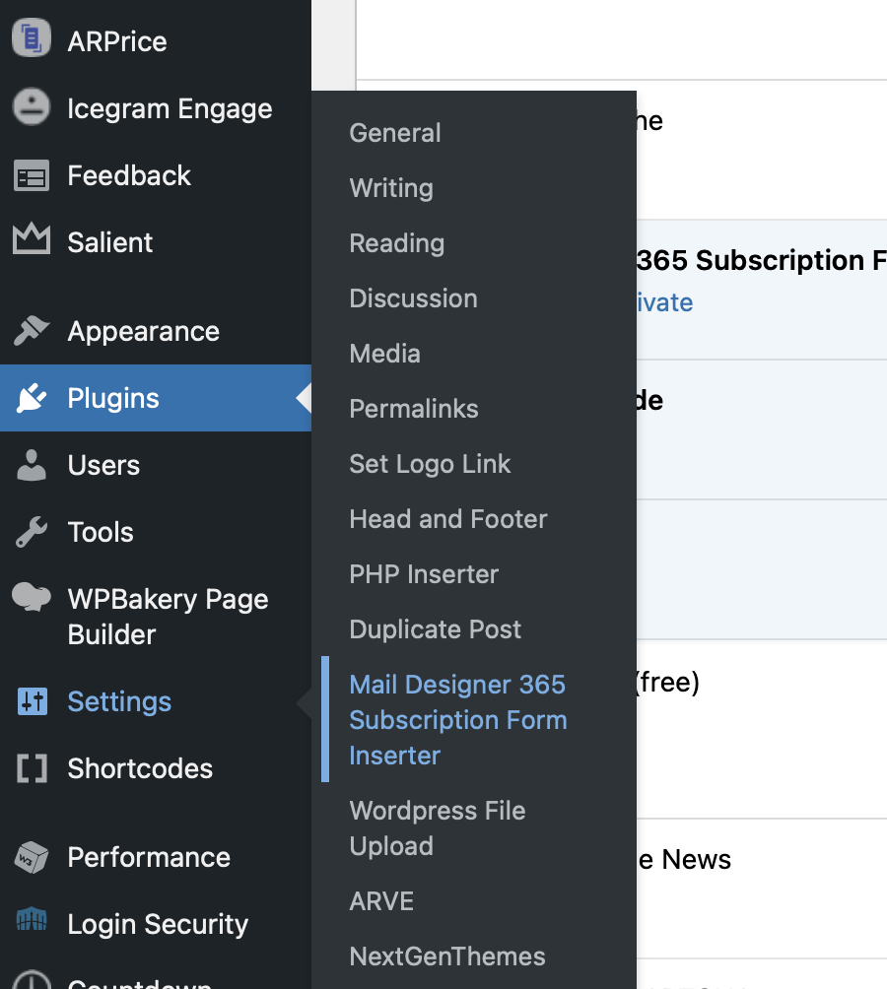887x989 pixels.
Task: Open the Login Security menu
Action: tap(158, 924)
